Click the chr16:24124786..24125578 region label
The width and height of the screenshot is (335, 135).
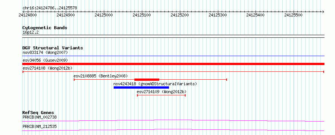[50, 8]
